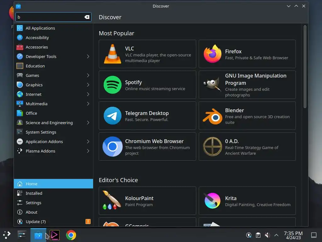This screenshot has width=322, height=242.
Task: Click the Most Popular heading
Action: 116,33
